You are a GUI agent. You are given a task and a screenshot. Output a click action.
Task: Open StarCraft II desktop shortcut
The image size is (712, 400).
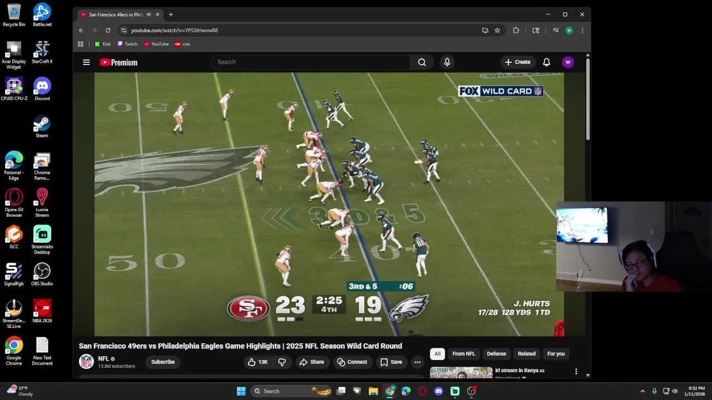point(42,52)
